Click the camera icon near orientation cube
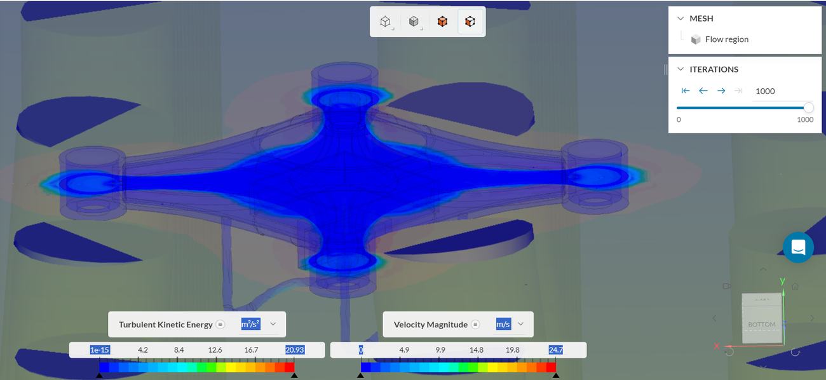Screen dimensions: 826x380 coord(727,287)
